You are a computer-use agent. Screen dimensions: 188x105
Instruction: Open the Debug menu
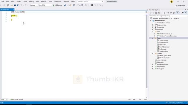pyautogui.click(x=31, y=1)
